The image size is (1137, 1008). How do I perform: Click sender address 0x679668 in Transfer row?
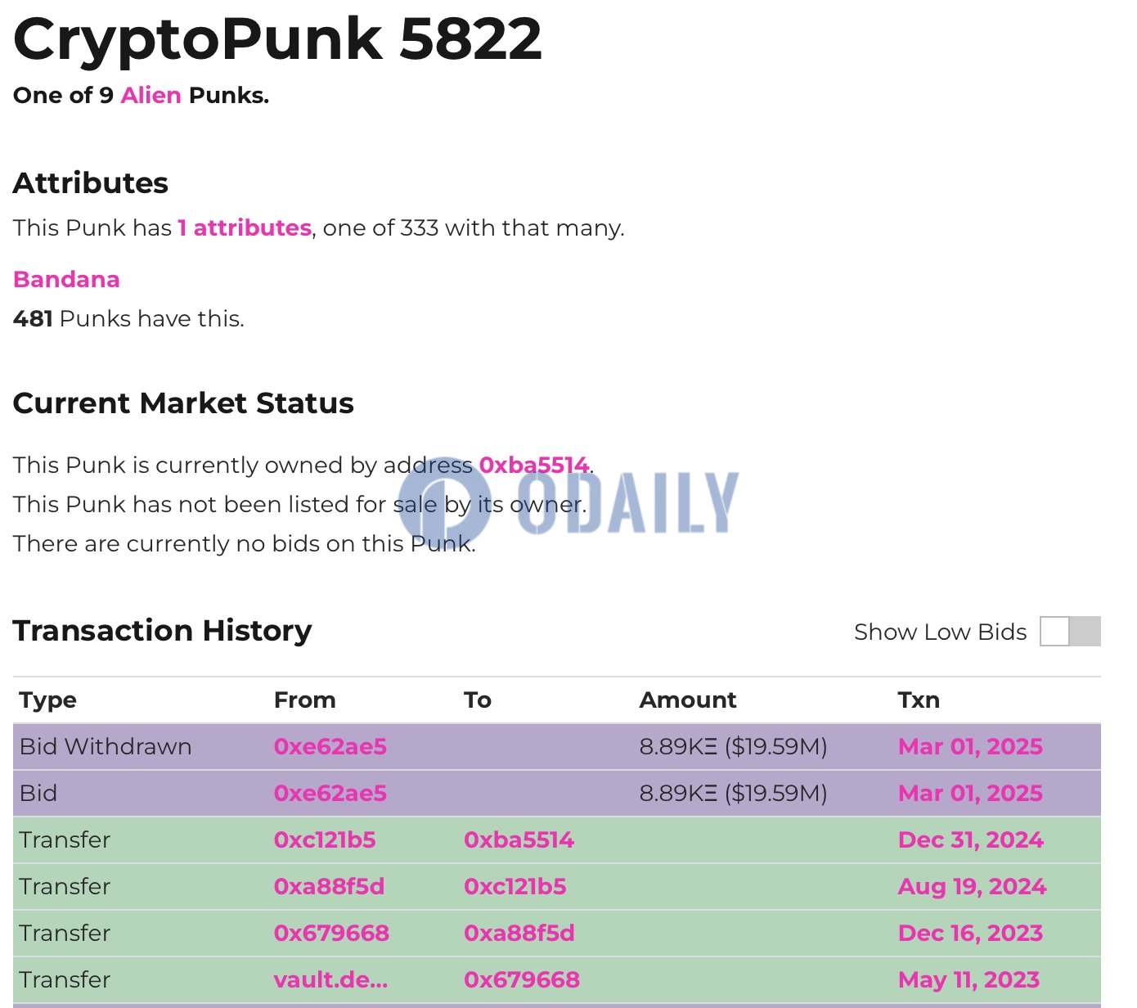331,934
